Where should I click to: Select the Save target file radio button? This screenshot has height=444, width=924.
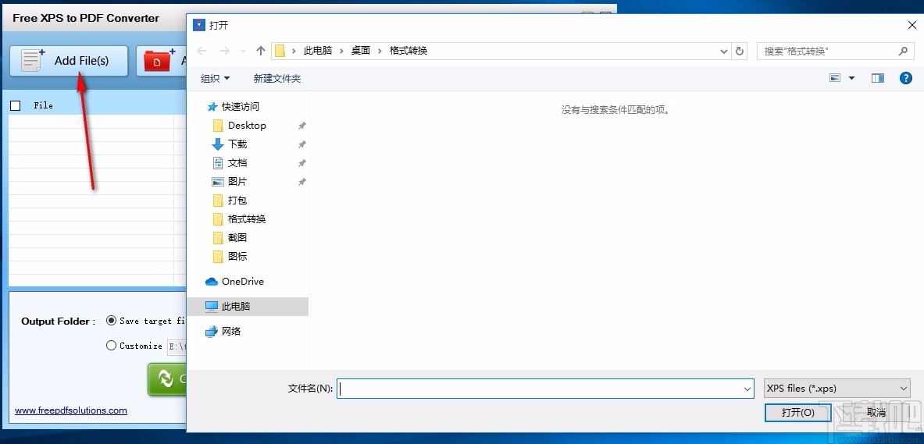(112, 321)
